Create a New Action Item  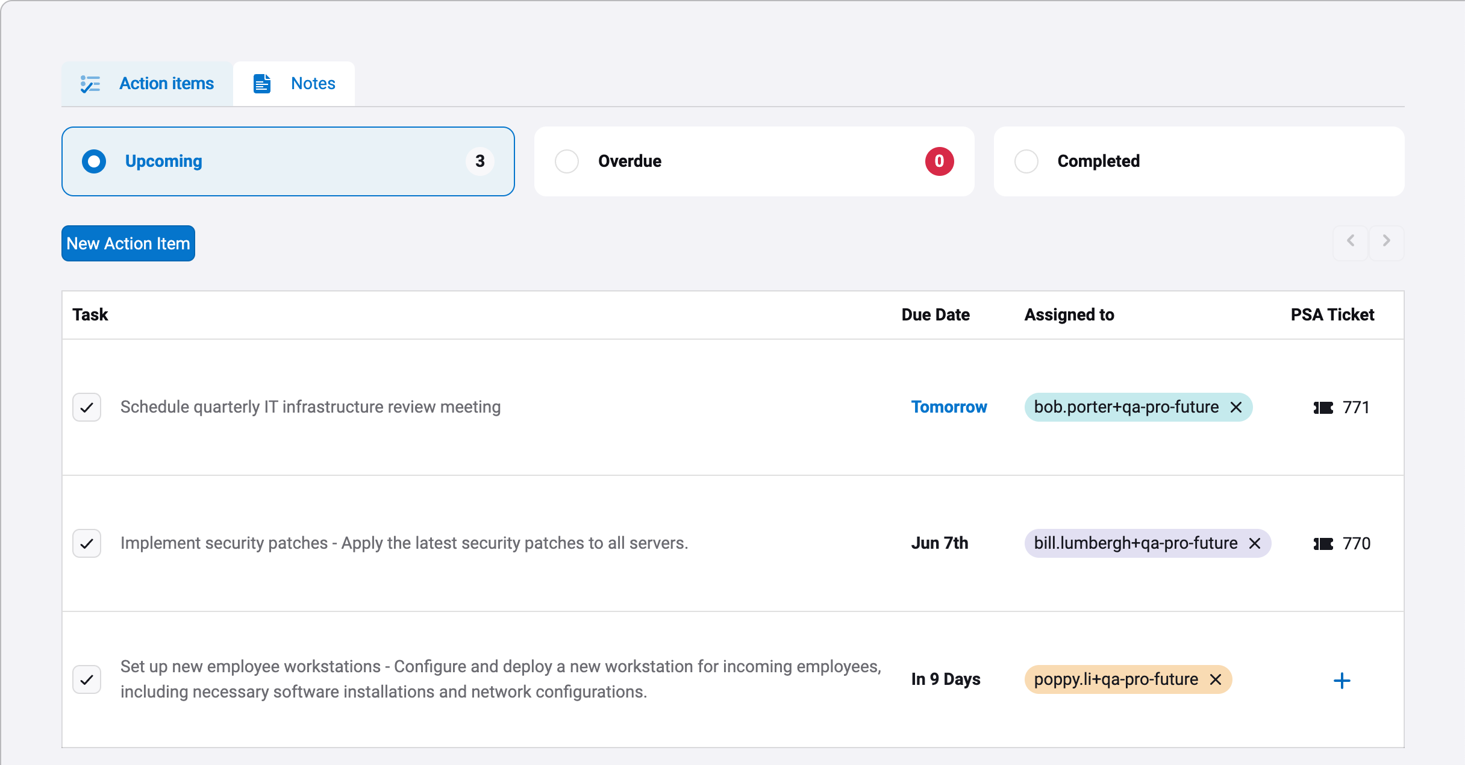coord(128,243)
